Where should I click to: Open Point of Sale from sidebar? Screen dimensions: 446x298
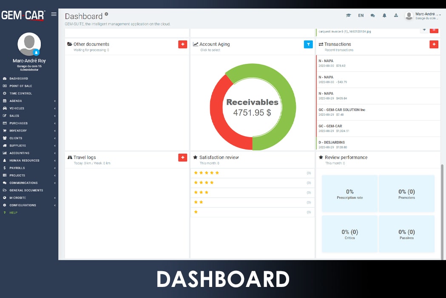click(20, 86)
